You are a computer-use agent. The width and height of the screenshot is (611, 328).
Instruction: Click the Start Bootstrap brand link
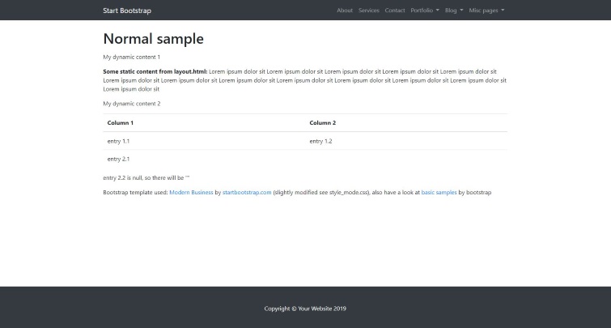127,11
